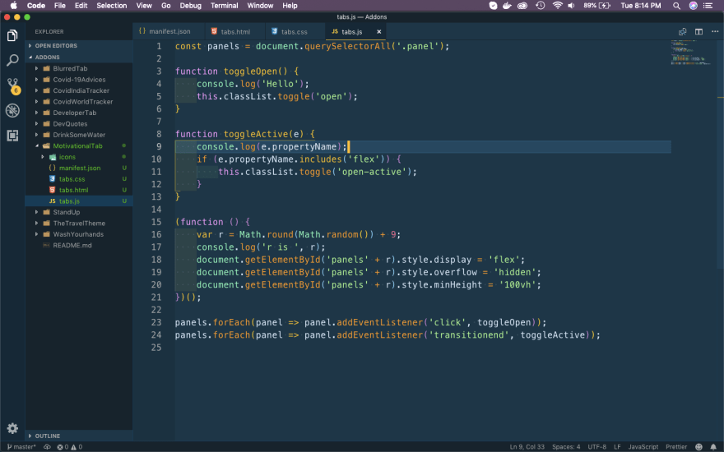Open the DevQuotes folder
The height and width of the screenshot is (452, 724).
[79, 123]
